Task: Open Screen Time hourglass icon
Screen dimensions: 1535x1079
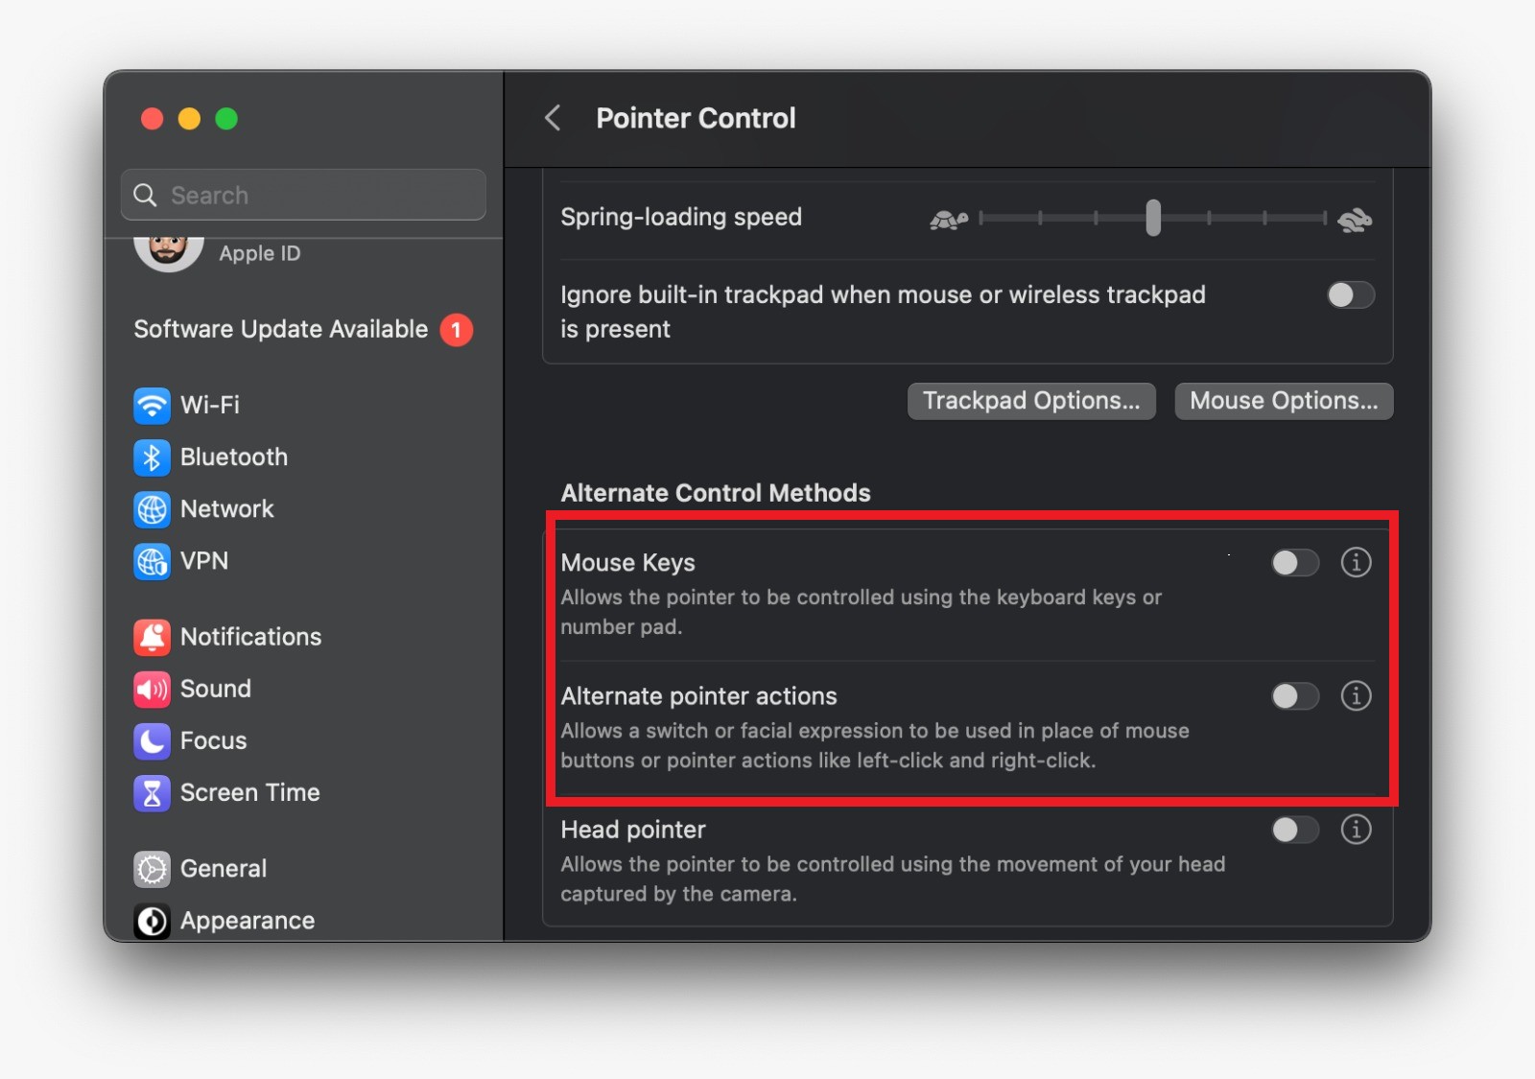Action: (152, 793)
